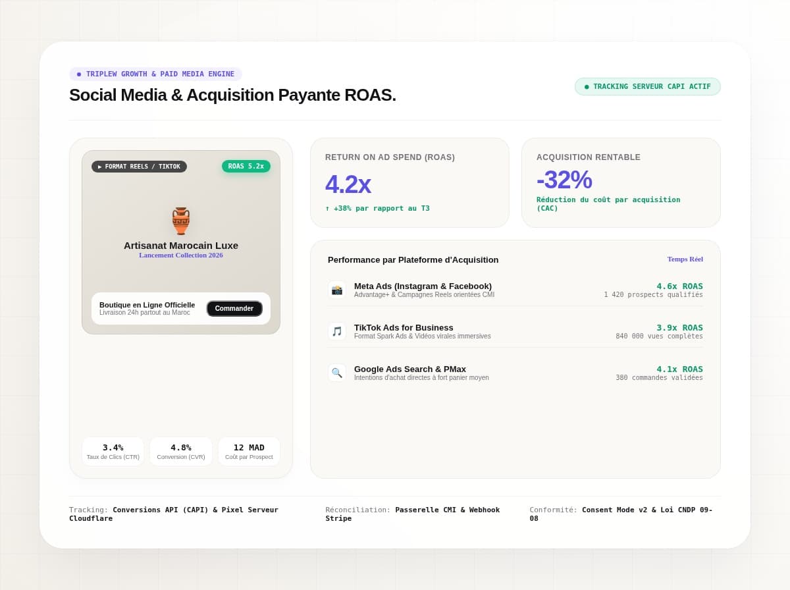
Task: Click the 4.6x ROAS value
Action: 679,286
